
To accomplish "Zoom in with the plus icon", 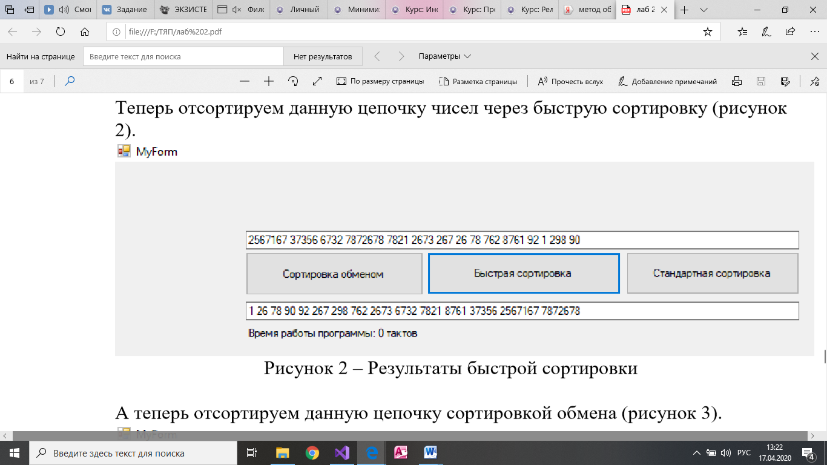I will [269, 81].
